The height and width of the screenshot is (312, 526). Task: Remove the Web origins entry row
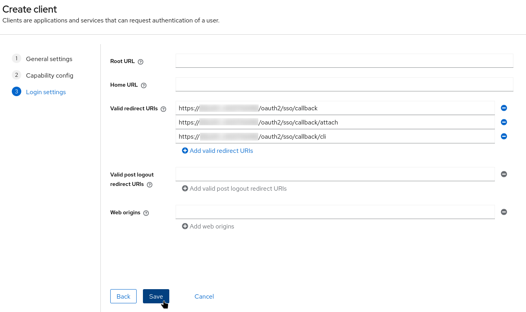pyautogui.click(x=504, y=212)
